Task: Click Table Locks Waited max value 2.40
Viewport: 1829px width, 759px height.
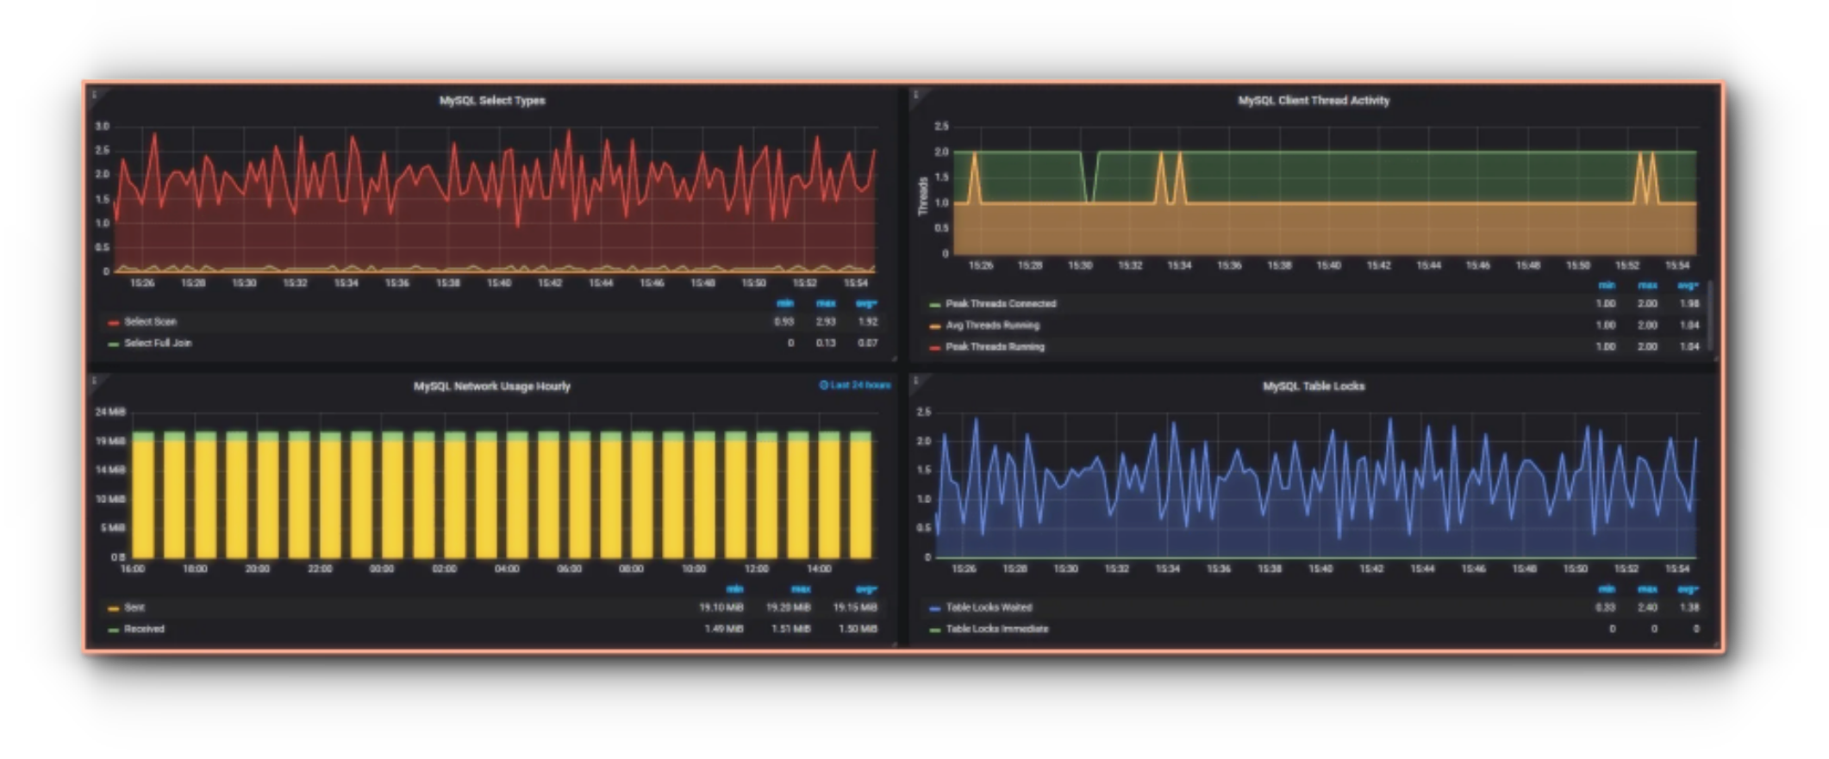Action: [1647, 607]
